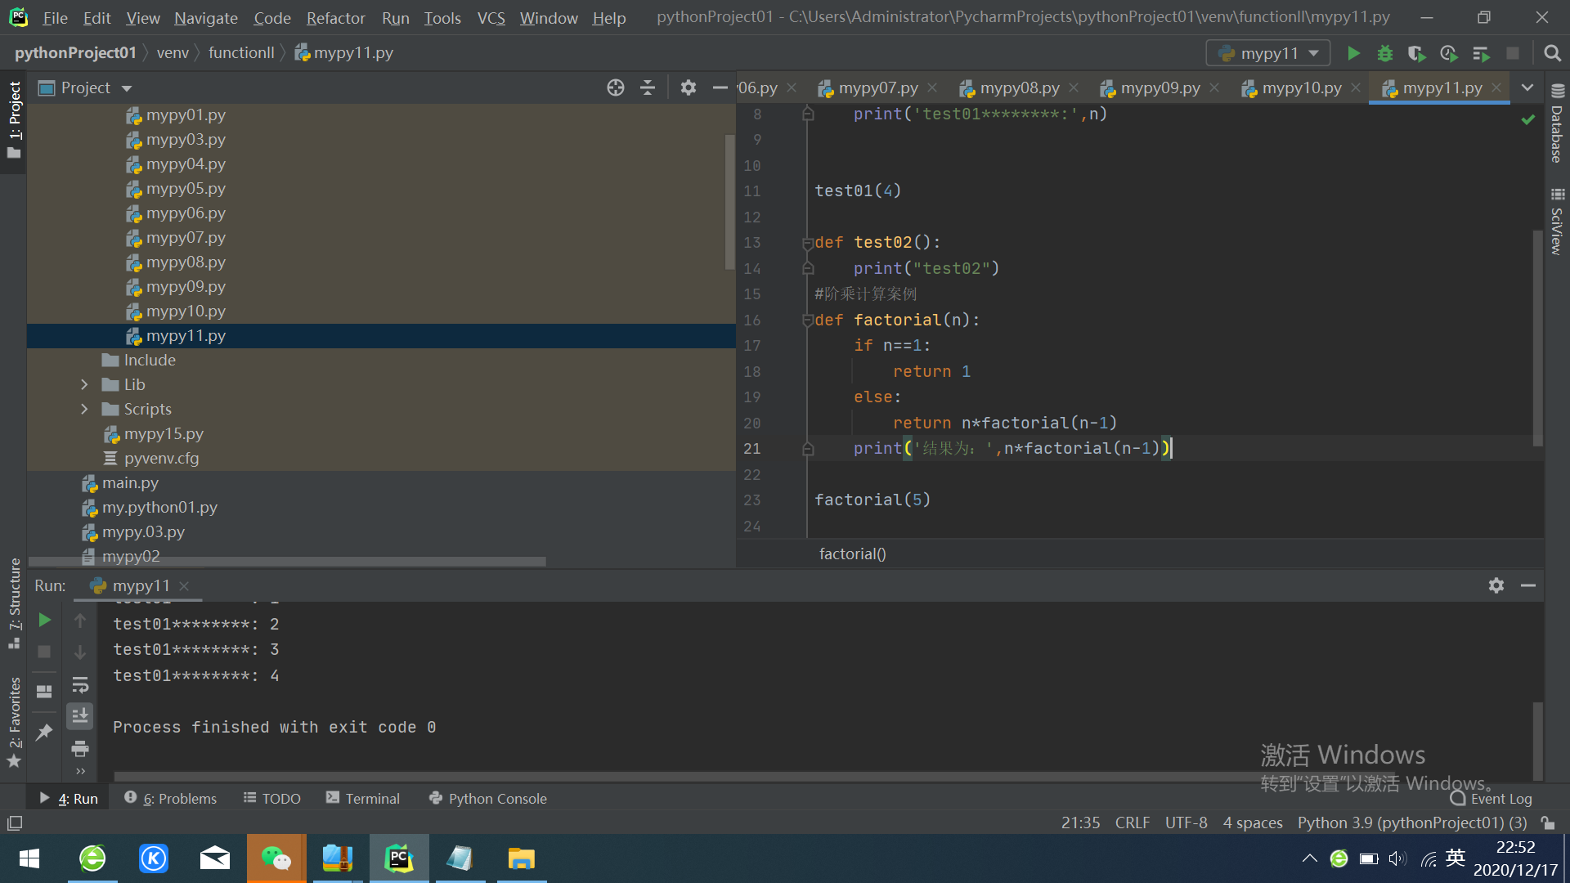Open WeChat from the taskbar
1570x883 pixels.
click(x=276, y=858)
